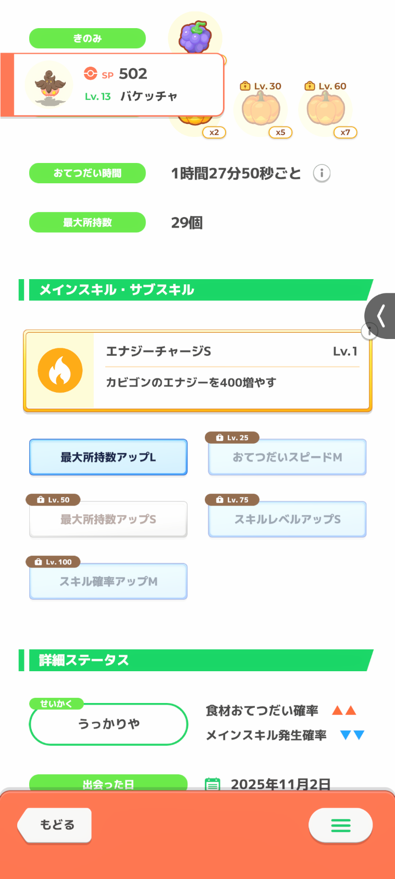Tap the うっかりや nature box
This screenshot has height=879, width=395.
[108, 724]
